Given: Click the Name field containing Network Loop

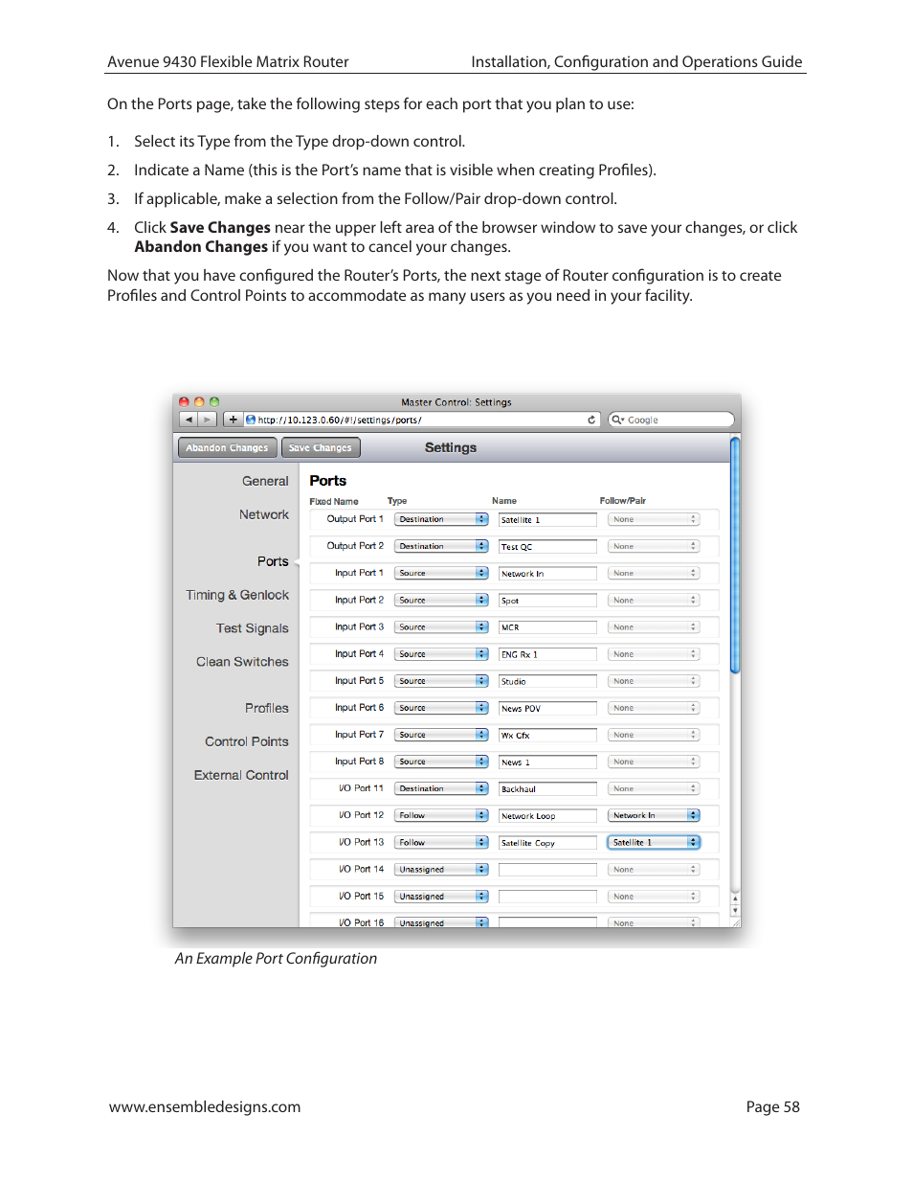Looking at the screenshot, I should [x=547, y=816].
